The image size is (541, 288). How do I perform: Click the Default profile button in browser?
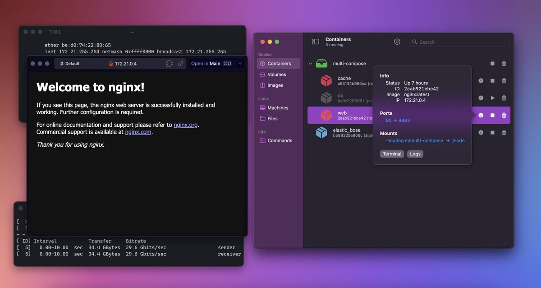[x=69, y=64]
